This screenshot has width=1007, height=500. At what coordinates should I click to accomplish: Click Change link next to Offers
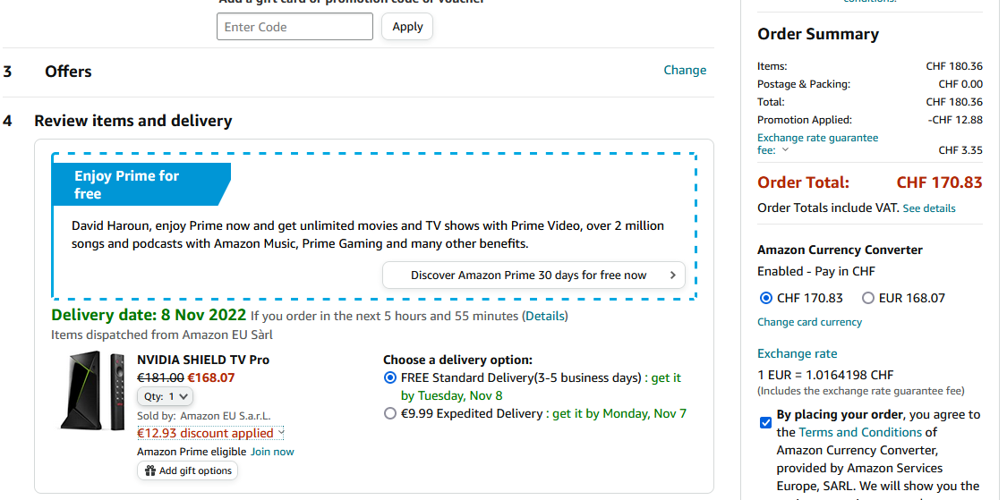click(685, 70)
